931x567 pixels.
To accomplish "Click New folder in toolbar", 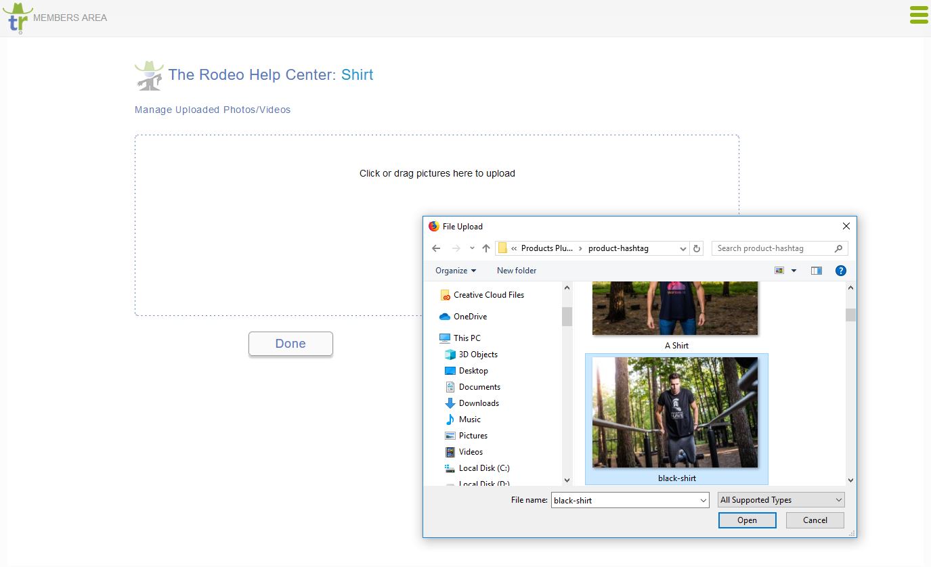I will point(517,271).
